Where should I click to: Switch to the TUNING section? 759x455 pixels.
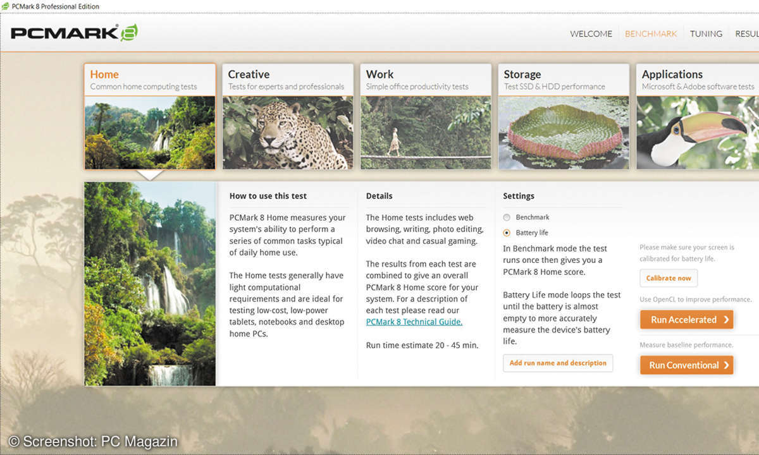[706, 33]
